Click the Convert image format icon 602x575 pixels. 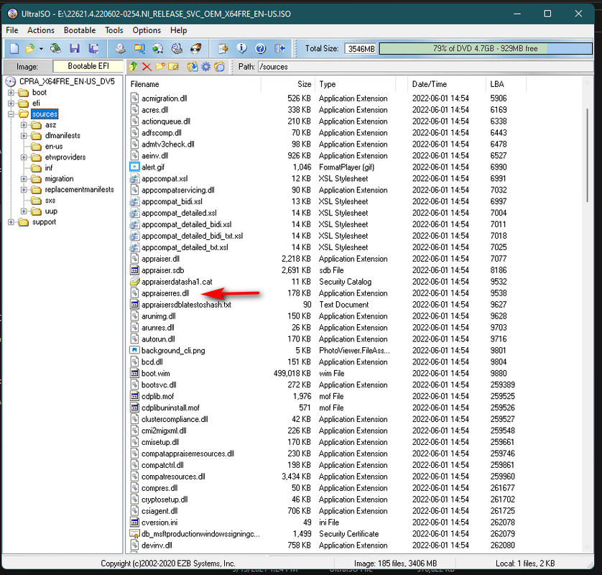[139, 48]
